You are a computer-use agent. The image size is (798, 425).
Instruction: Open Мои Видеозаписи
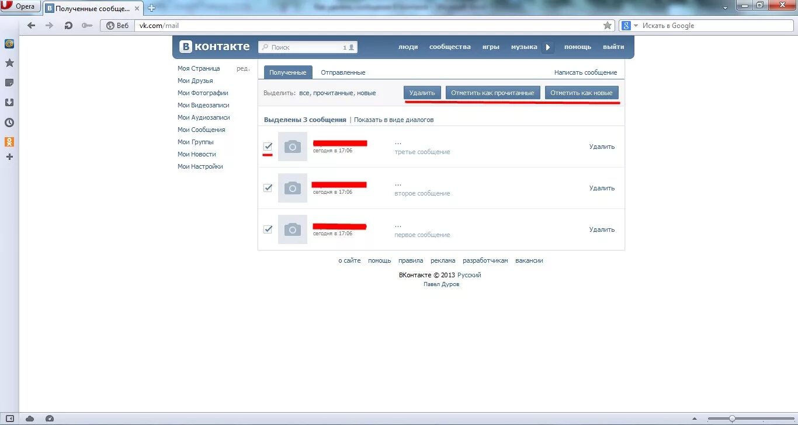pyautogui.click(x=203, y=105)
